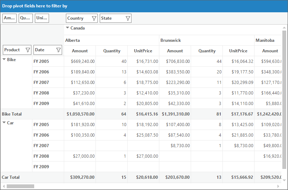Collapse the Bike product row group
Viewport: 288px width, 190px height.
[4, 59]
